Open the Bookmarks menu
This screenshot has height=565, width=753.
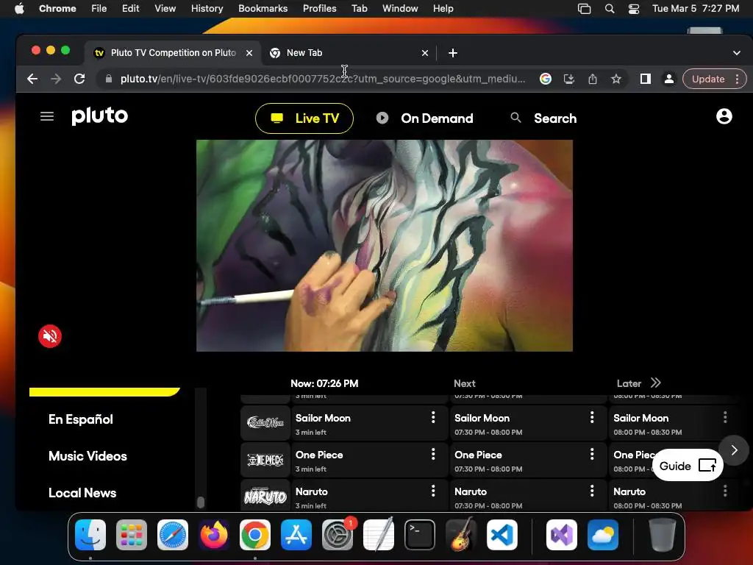coord(263,8)
